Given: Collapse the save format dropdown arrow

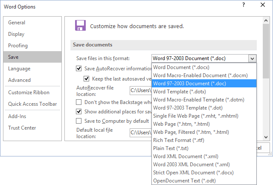Looking at the screenshot, I should pyautogui.click(x=252, y=58).
